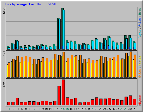The image size is (143, 112).
Task: Click the 171 axis value label
Action: tap(4, 53)
